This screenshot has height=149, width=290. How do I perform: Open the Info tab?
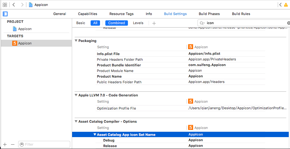pyautogui.click(x=149, y=14)
